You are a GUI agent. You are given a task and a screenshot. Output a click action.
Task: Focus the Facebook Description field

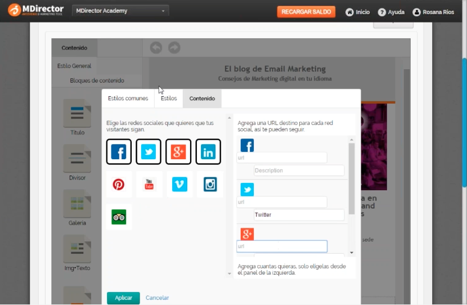299,171
